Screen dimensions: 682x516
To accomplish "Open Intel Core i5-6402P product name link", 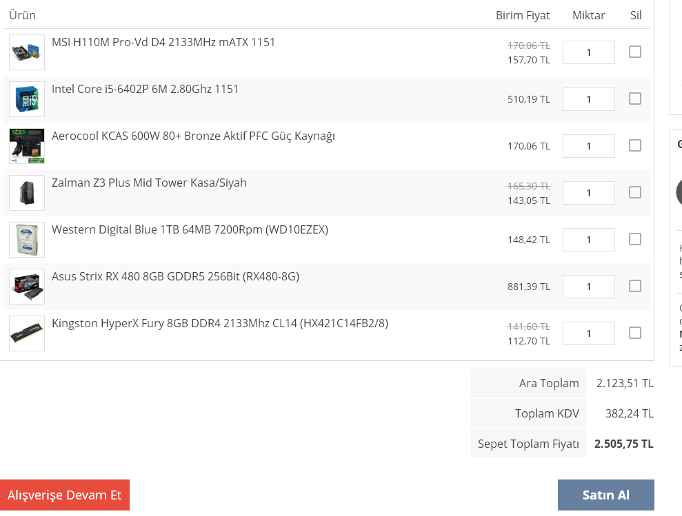I will [x=145, y=90].
